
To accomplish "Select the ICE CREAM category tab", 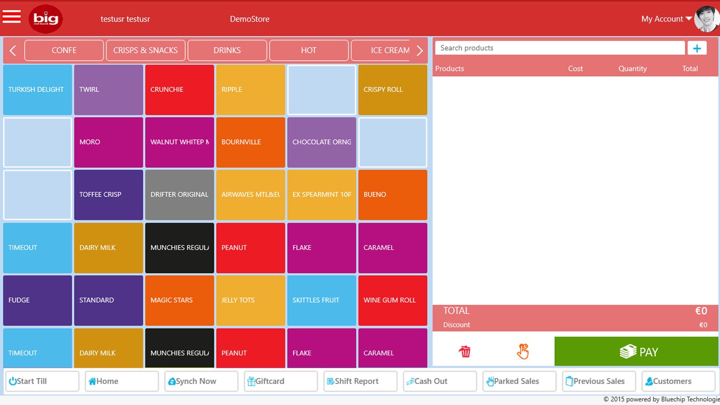I will 381,51.
